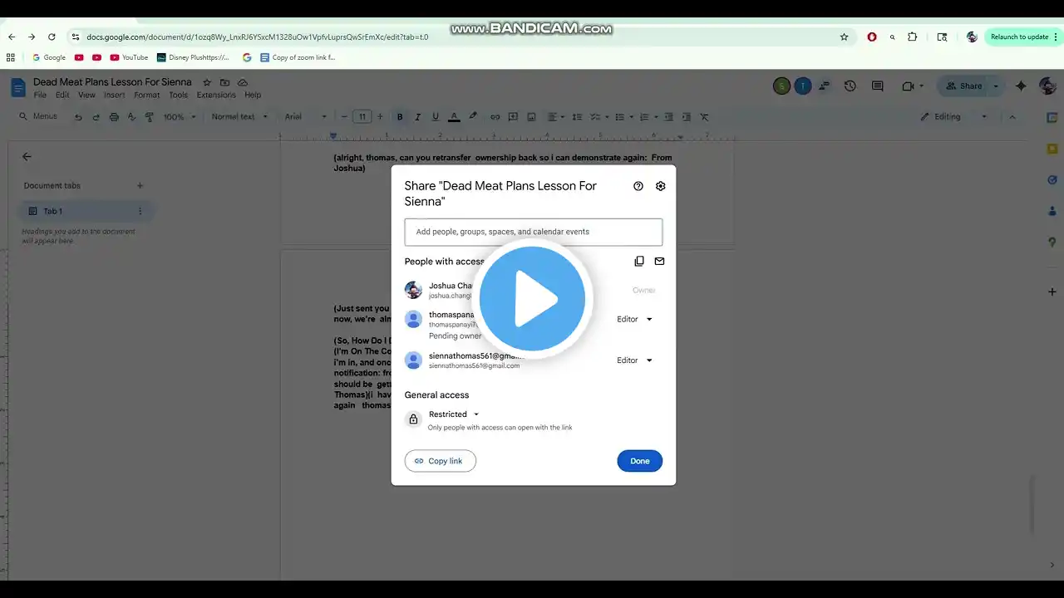
Task: Undo the last edit
Action: (78, 117)
